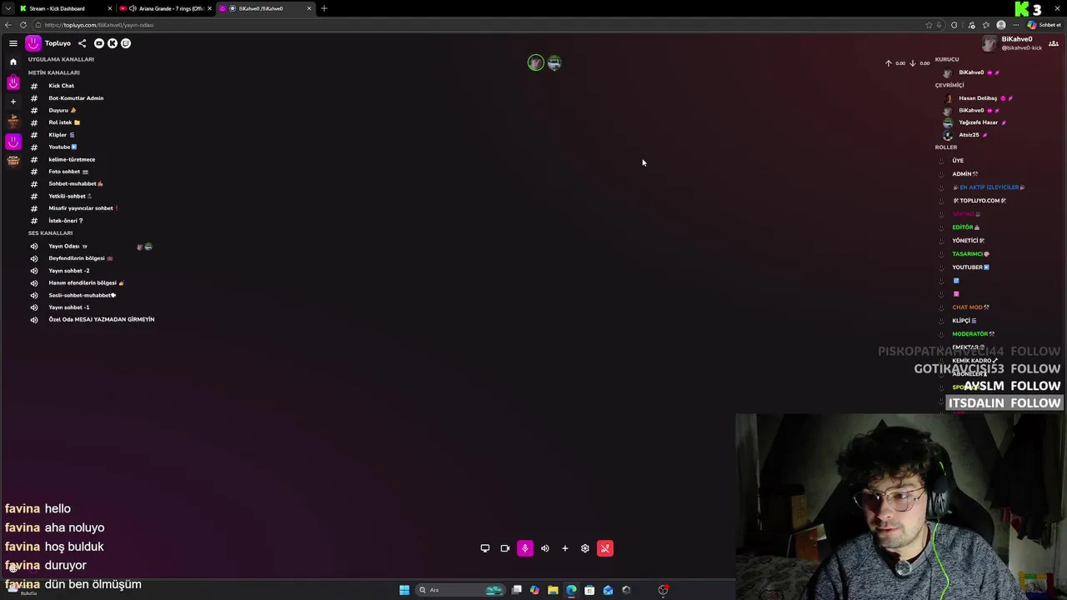Switch to Stream - Kick Dashboard browser tab
Viewport: 1067px width, 600px height.
[x=65, y=8]
